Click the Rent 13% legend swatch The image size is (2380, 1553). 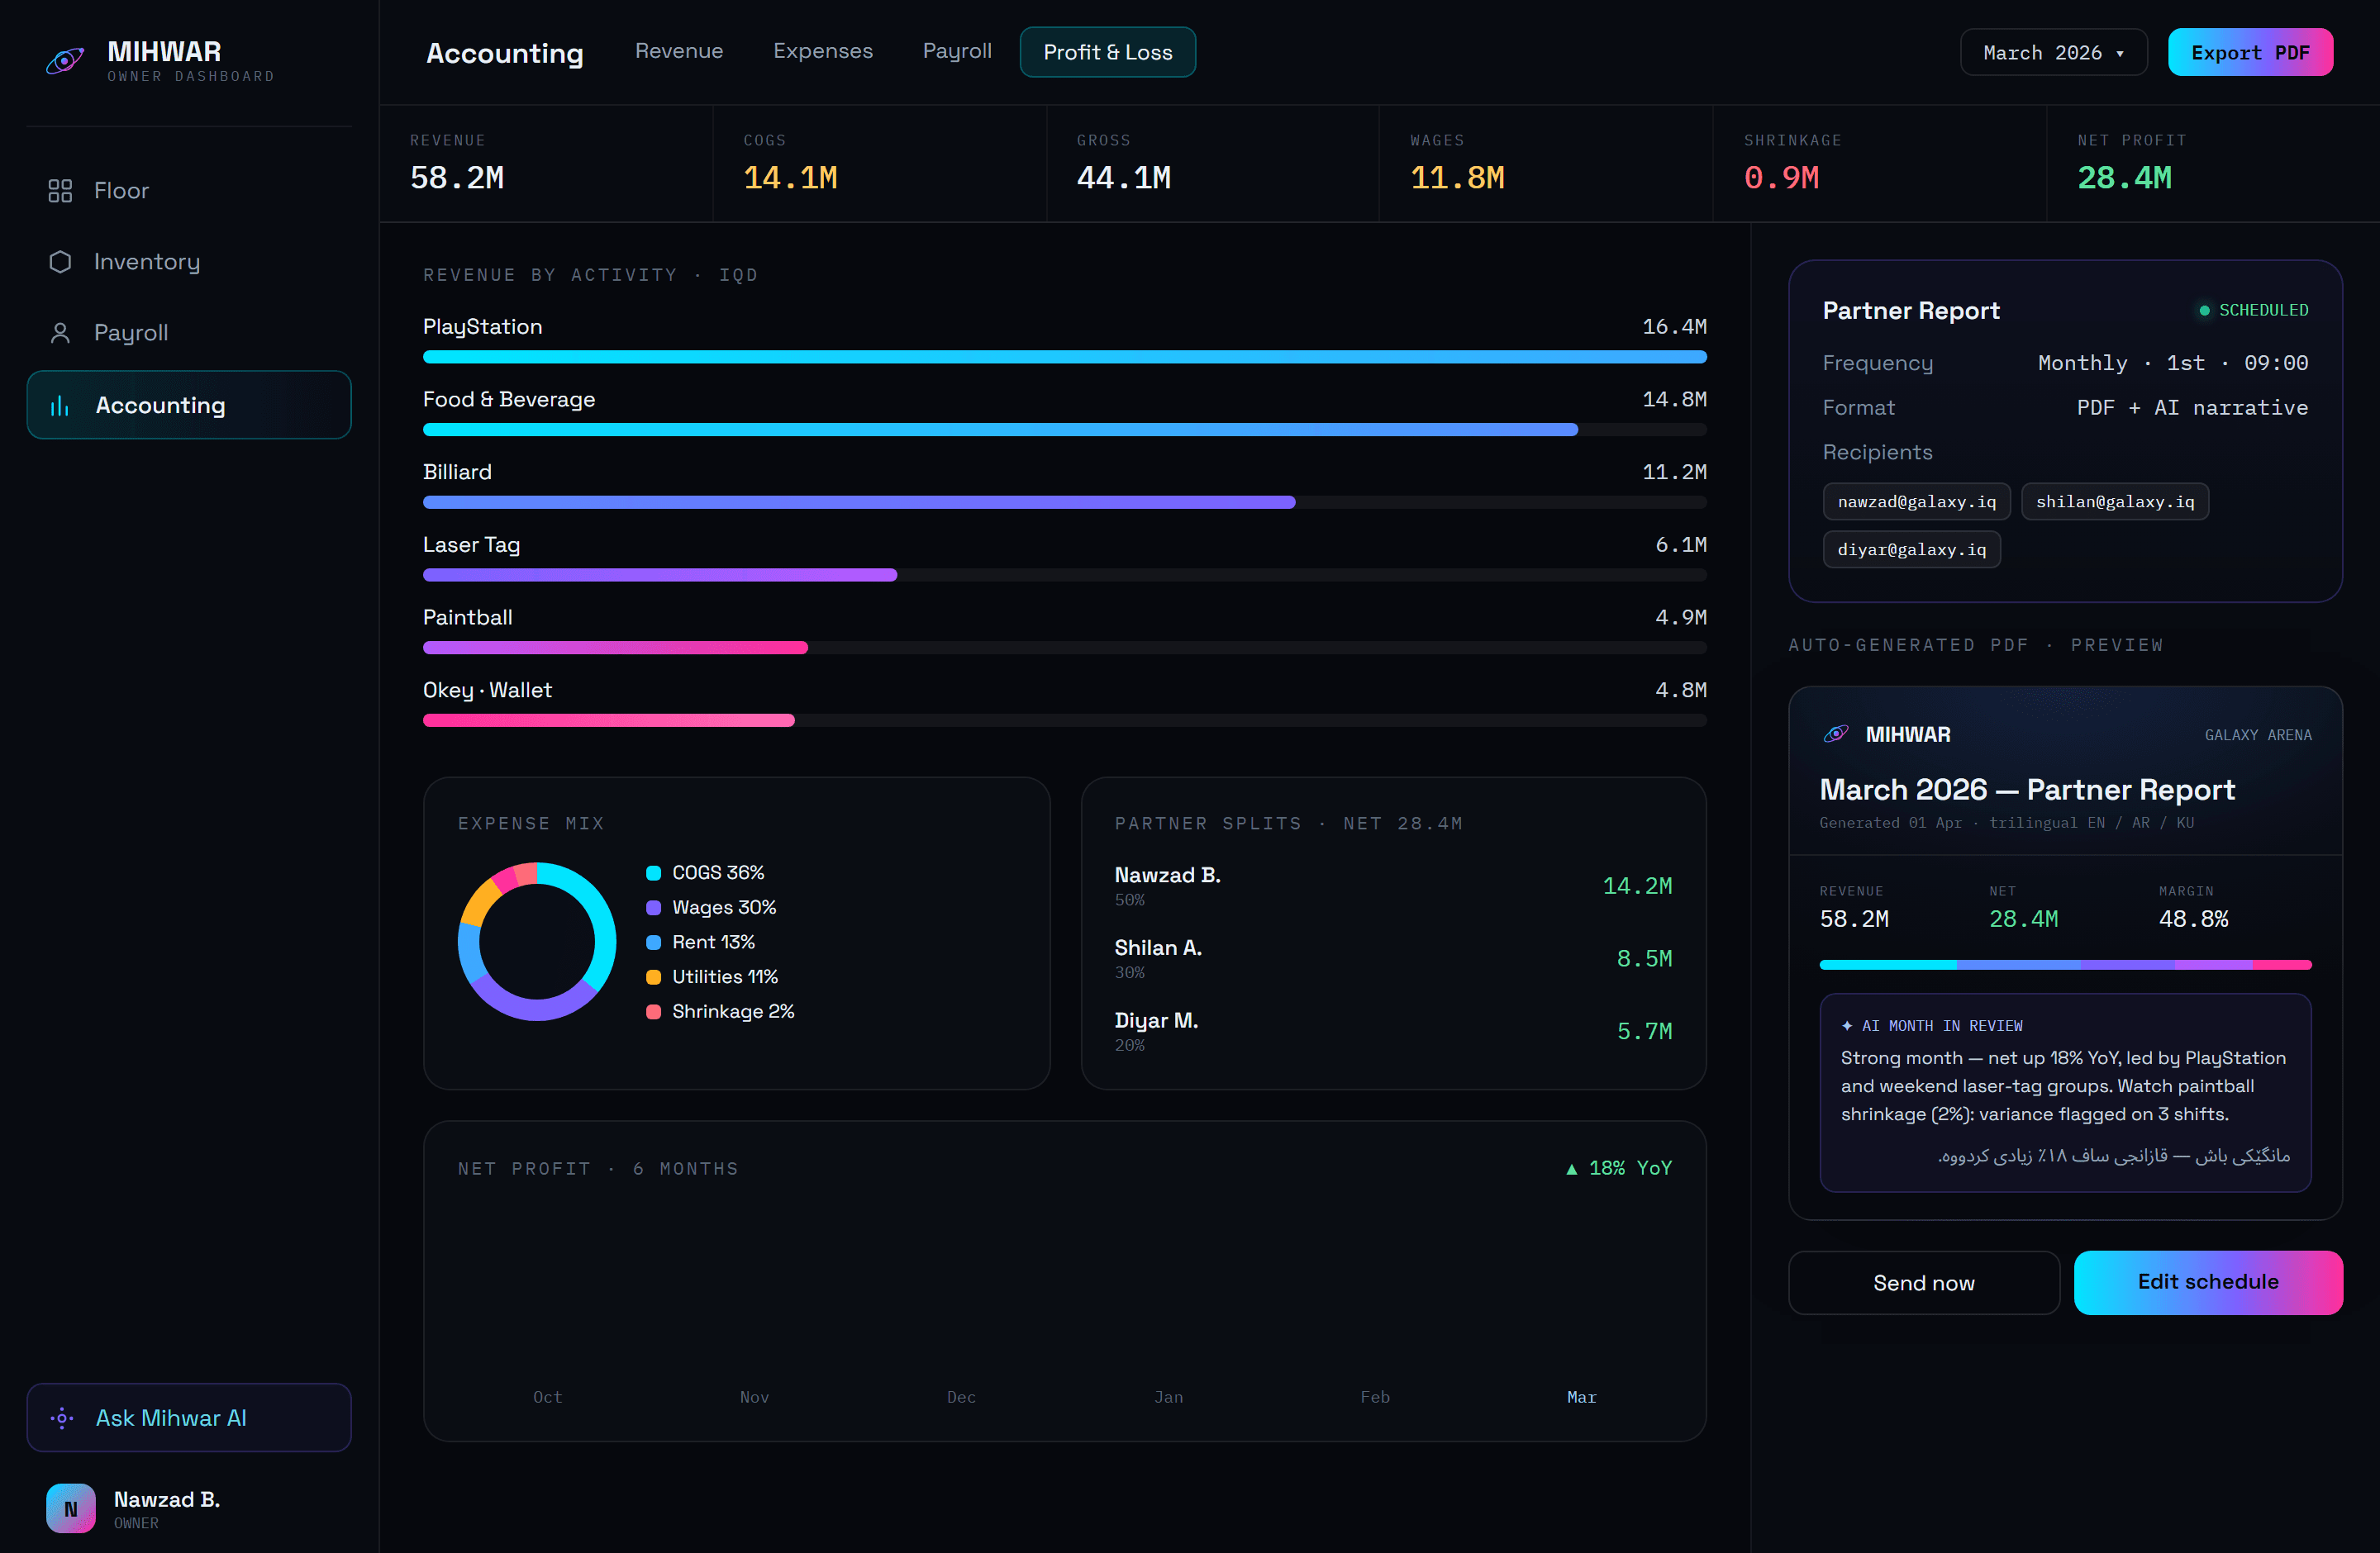click(x=653, y=943)
